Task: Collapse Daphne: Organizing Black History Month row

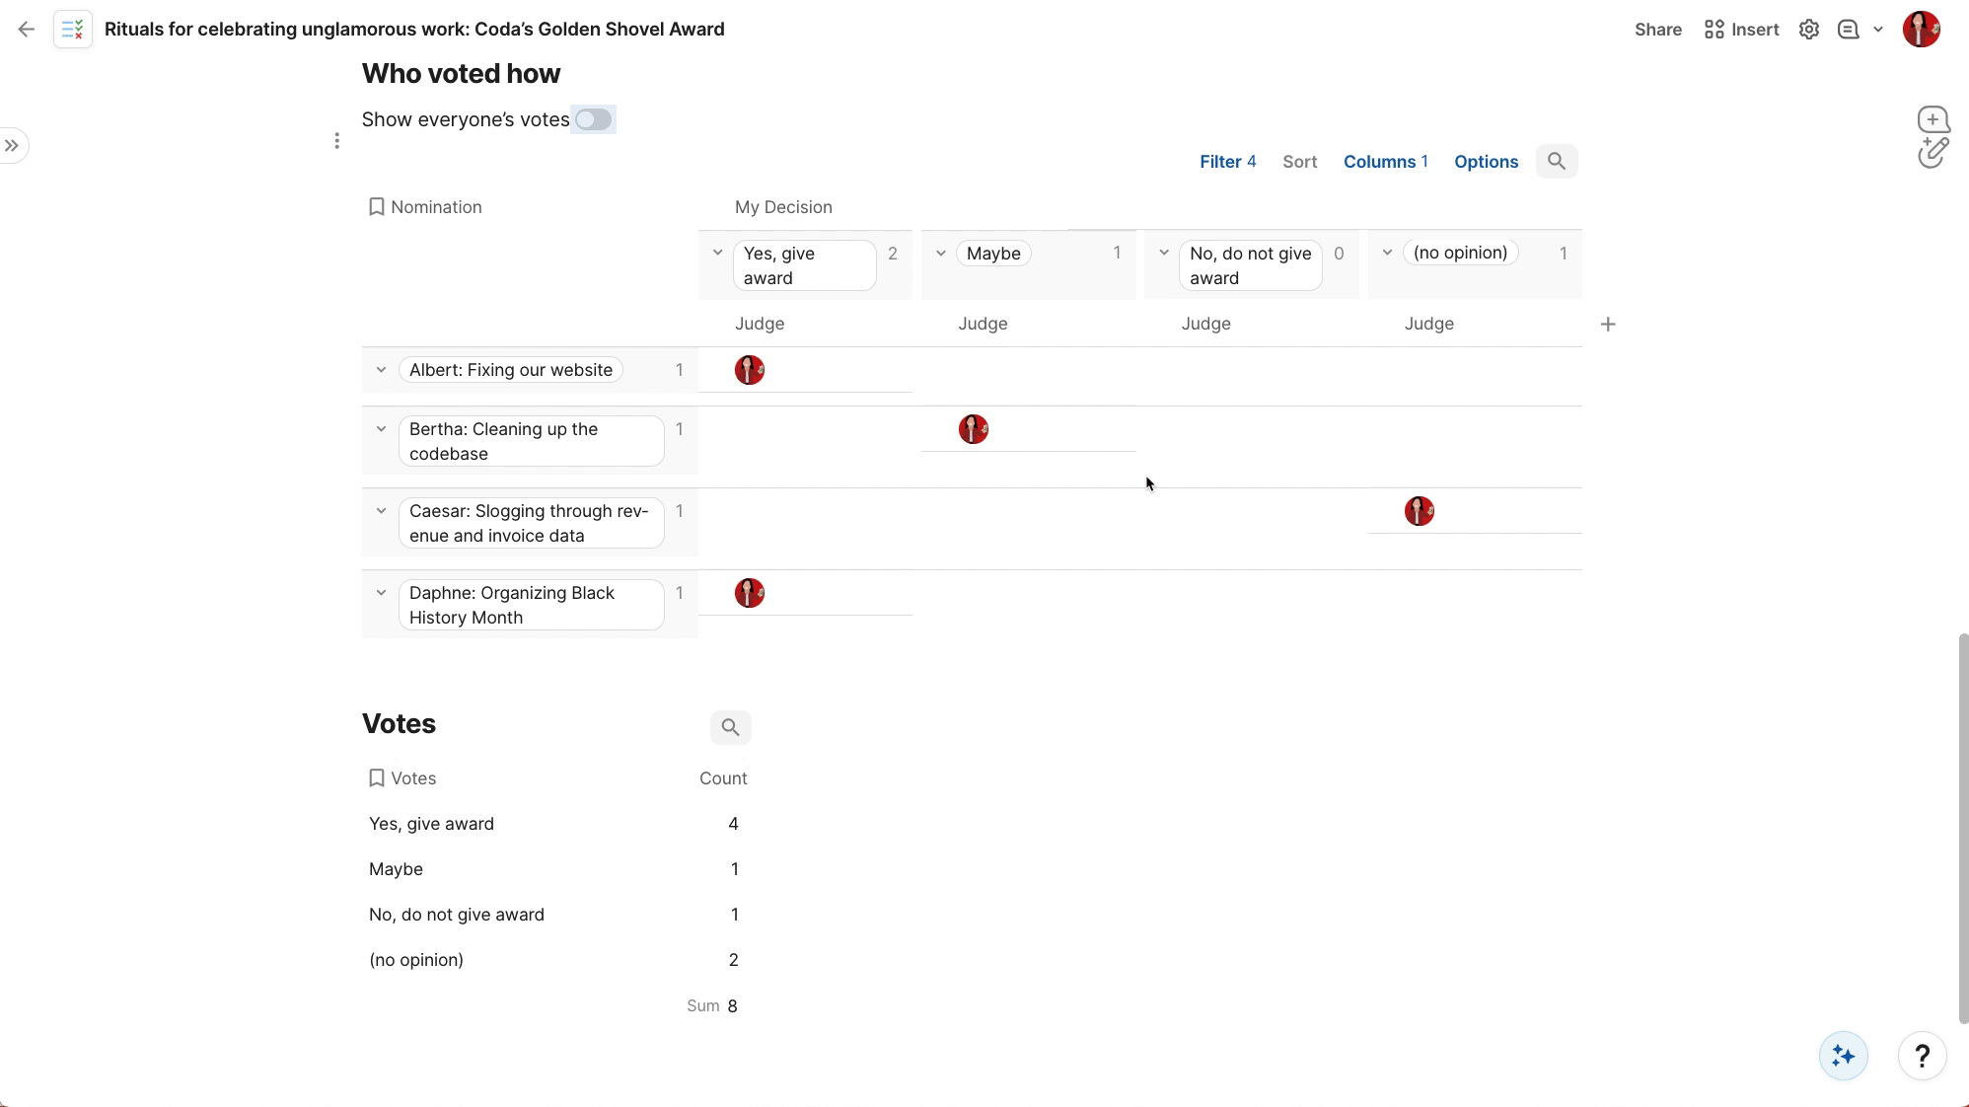Action: [381, 593]
